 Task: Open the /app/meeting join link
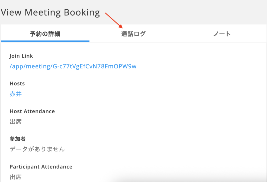[73, 66]
